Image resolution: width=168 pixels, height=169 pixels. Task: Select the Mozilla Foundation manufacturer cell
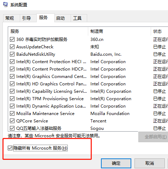110,114
